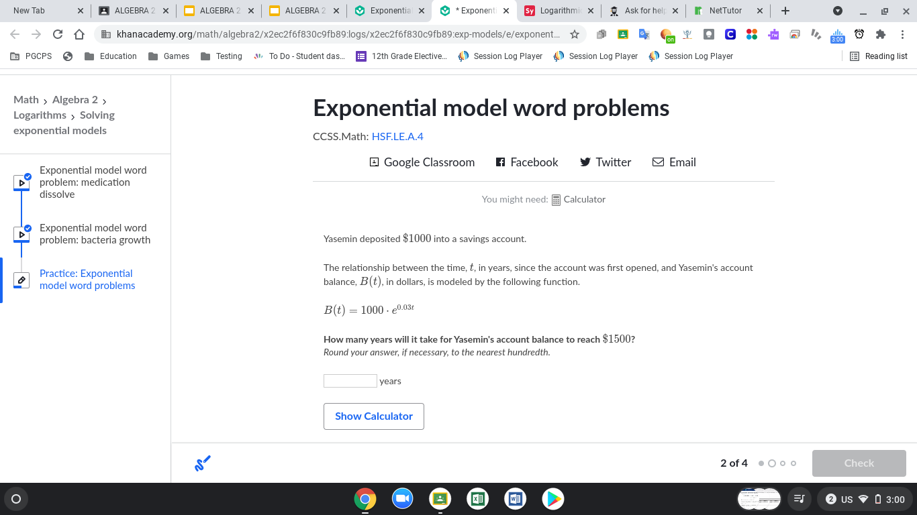The image size is (917, 515).
Task: Open Chrome extensions puzzle icon
Action: coord(881,34)
